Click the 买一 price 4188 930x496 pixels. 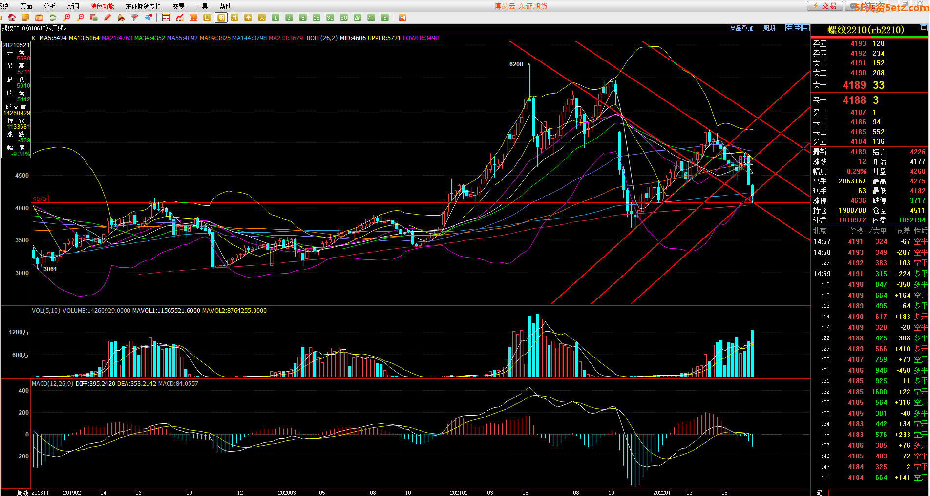[x=854, y=100]
